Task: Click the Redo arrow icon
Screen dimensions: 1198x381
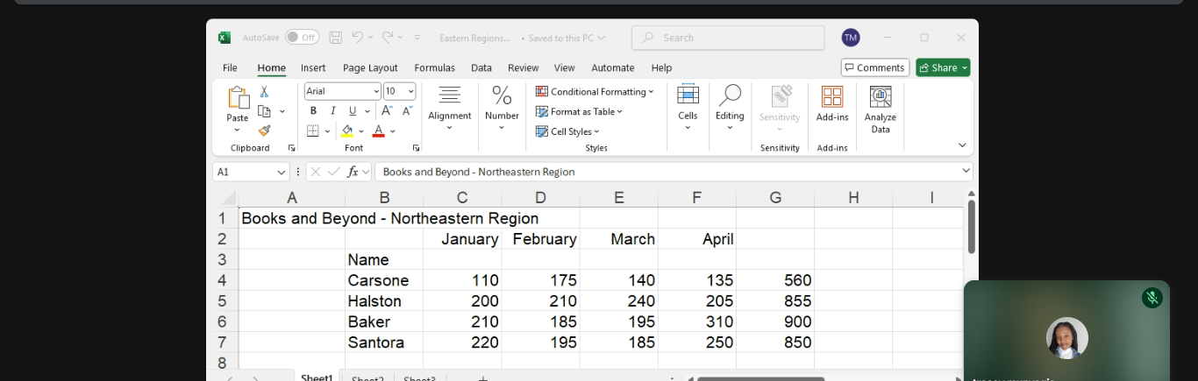Action: pos(388,38)
